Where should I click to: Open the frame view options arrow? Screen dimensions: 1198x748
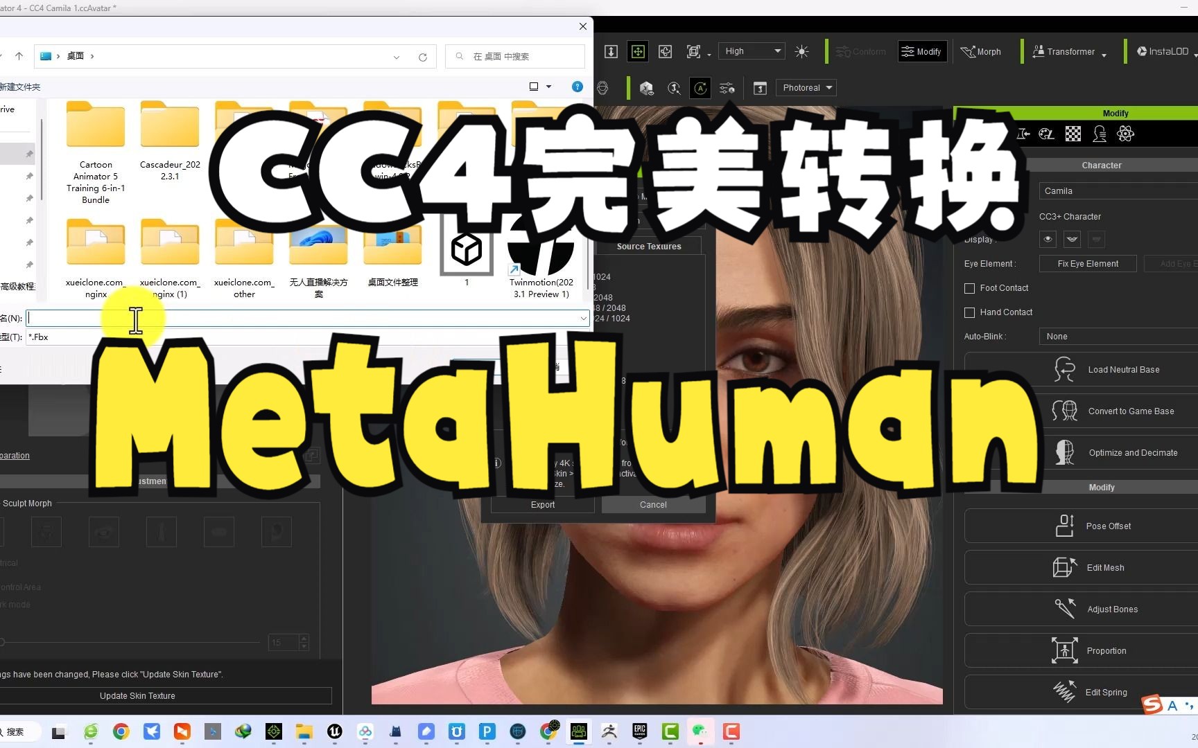(709, 54)
